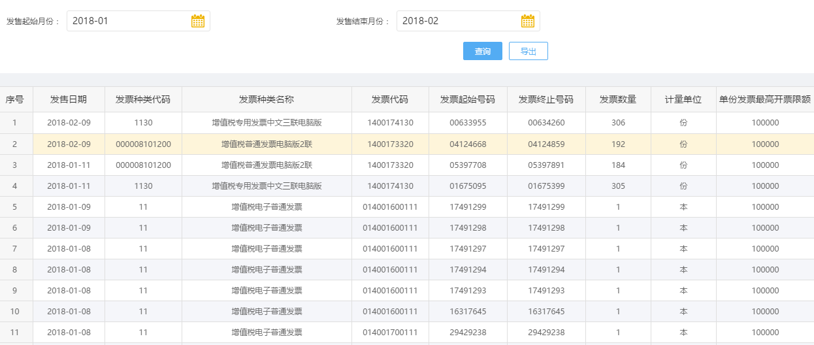
Task: Select end number cell 00634260
Action: click(546, 123)
